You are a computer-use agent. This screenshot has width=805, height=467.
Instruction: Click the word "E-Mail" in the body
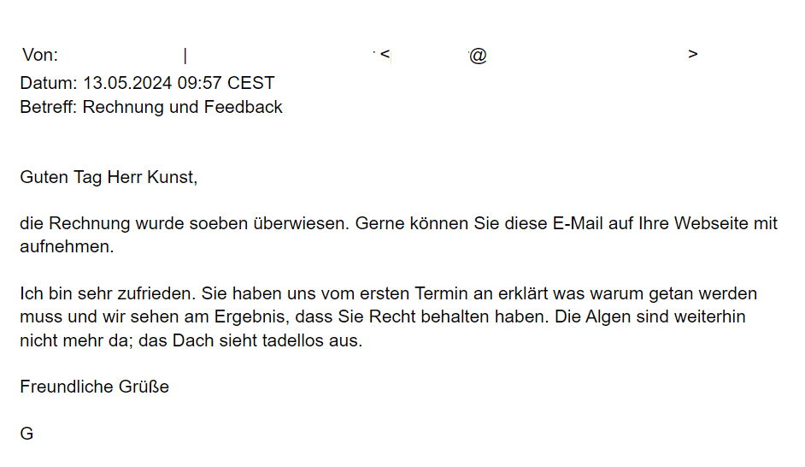pyautogui.click(x=578, y=223)
